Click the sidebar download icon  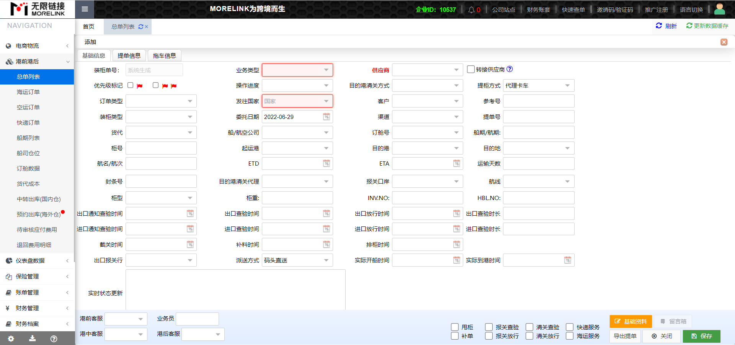coord(33,338)
